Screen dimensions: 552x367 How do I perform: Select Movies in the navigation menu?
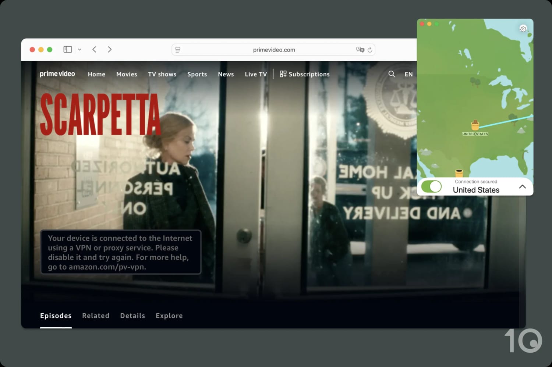point(127,74)
